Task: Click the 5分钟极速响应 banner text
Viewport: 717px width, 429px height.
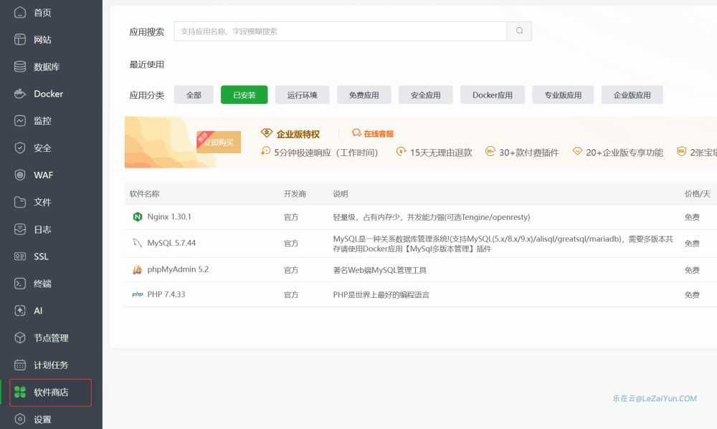Action: (326, 153)
